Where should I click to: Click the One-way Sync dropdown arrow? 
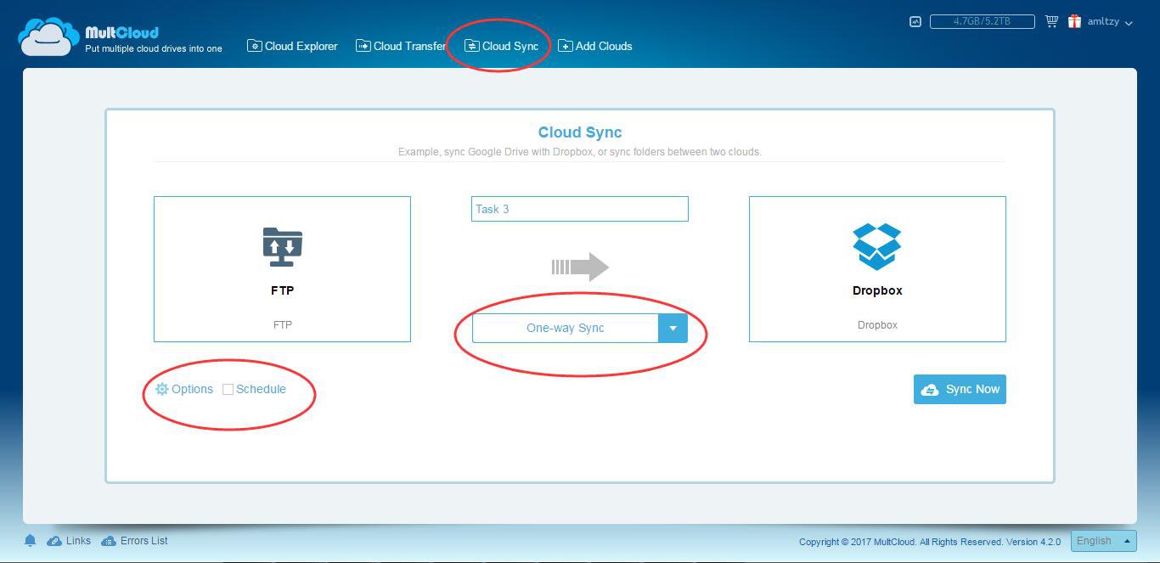[x=673, y=328]
